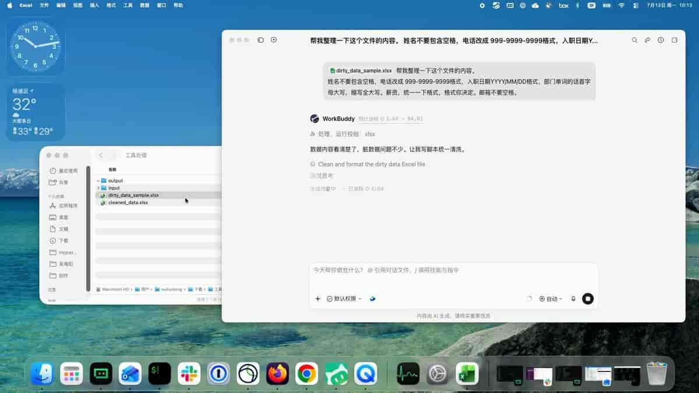Image resolution: width=699 pixels, height=393 pixels.
Task: Open the mypas... folder in Finder sidebar
Action: coord(63,252)
